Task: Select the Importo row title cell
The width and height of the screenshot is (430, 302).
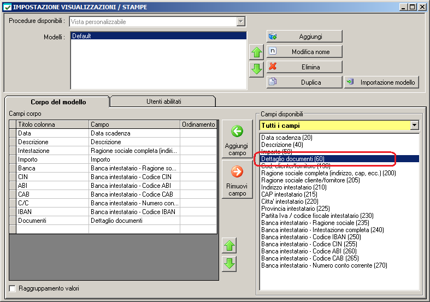Action: coord(52,159)
